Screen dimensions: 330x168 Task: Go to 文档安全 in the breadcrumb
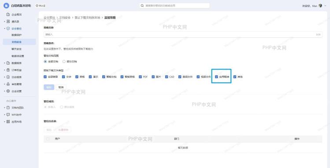pyautogui.click(x=65, y=18)
